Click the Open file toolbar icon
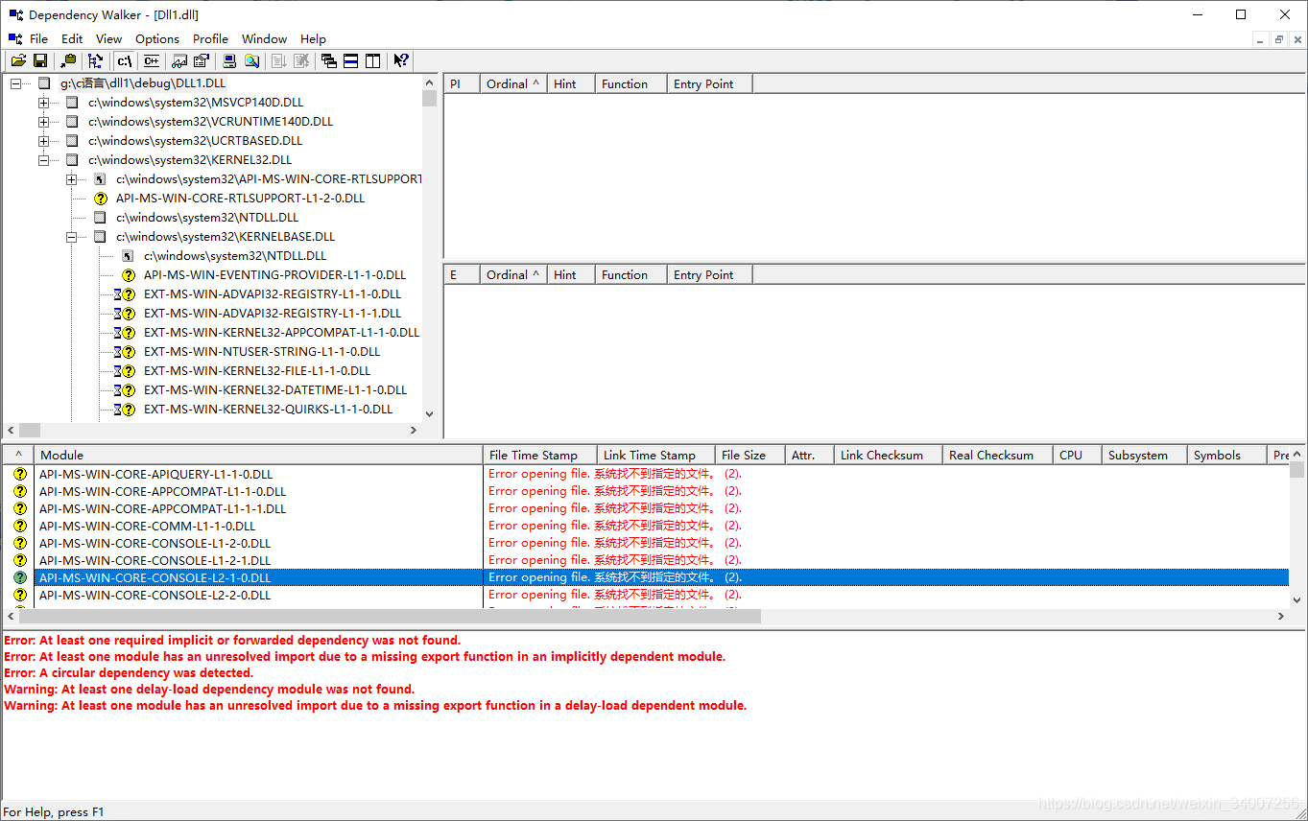Screen dimensions: 1308x821 coord(18,60)
